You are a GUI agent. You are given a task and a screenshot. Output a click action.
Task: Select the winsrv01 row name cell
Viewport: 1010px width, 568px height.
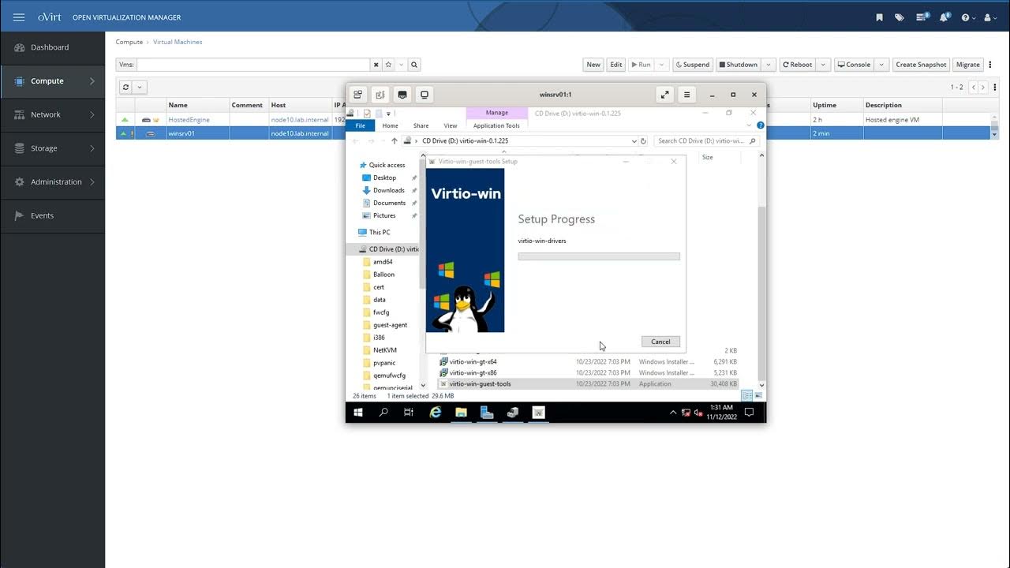[x=197, y=133]
